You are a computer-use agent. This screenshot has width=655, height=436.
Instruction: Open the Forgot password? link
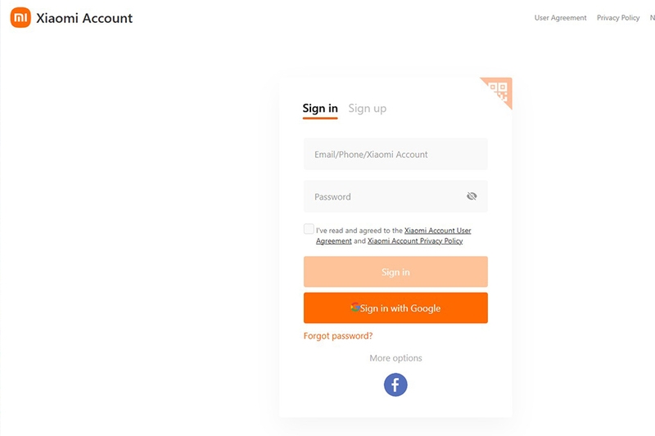pyautogui.click(x=338, y=336)
